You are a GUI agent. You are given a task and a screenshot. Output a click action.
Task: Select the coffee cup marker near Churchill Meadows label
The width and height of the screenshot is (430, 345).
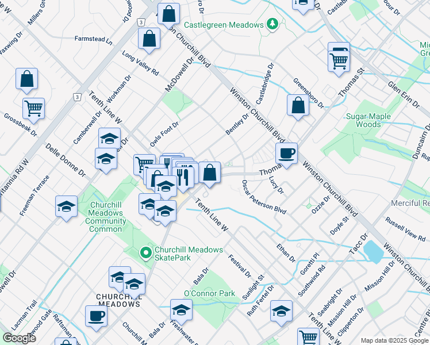tap(97, 315)
